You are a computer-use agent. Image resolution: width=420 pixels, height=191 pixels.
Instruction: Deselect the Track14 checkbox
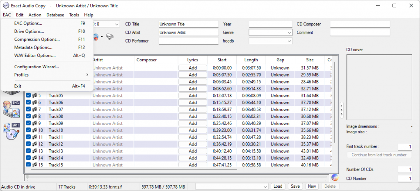(x=28, y=158)
